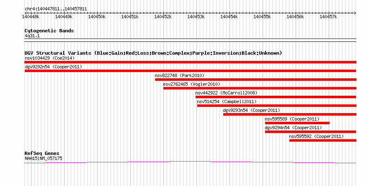368x186 pixels.
Task: Click the 140449k ruler tick label
Action: tap(64, 17)
